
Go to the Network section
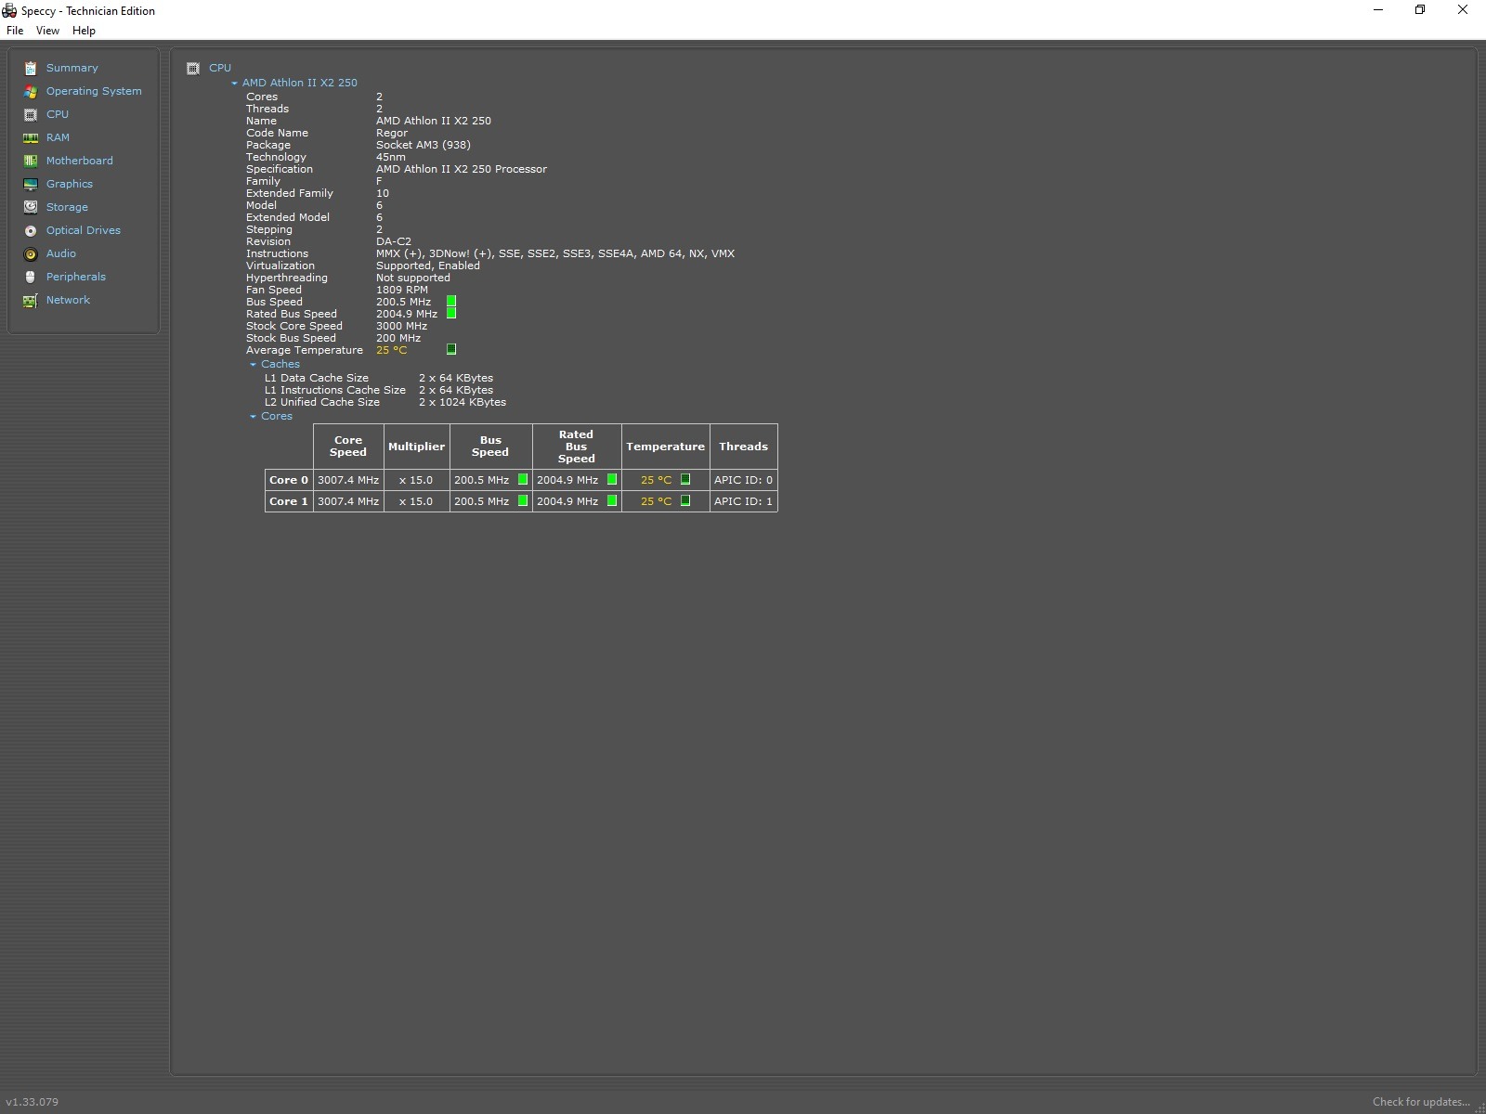click(68, 300)
